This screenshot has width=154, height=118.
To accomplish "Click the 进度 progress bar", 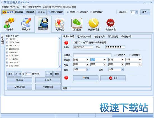I will (x=111, y=88).
